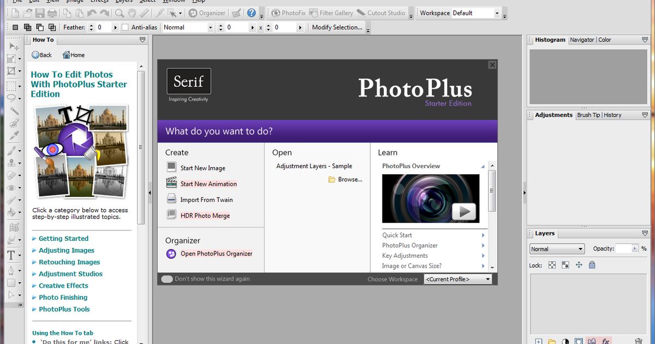Select the Clone stamp tool
This screenshot has height=344, width=655.
12,162
